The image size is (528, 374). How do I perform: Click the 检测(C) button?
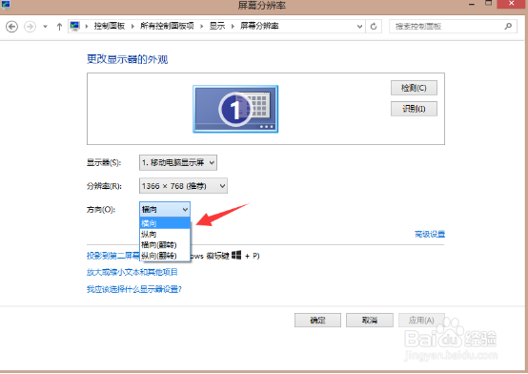click(414, 88)
